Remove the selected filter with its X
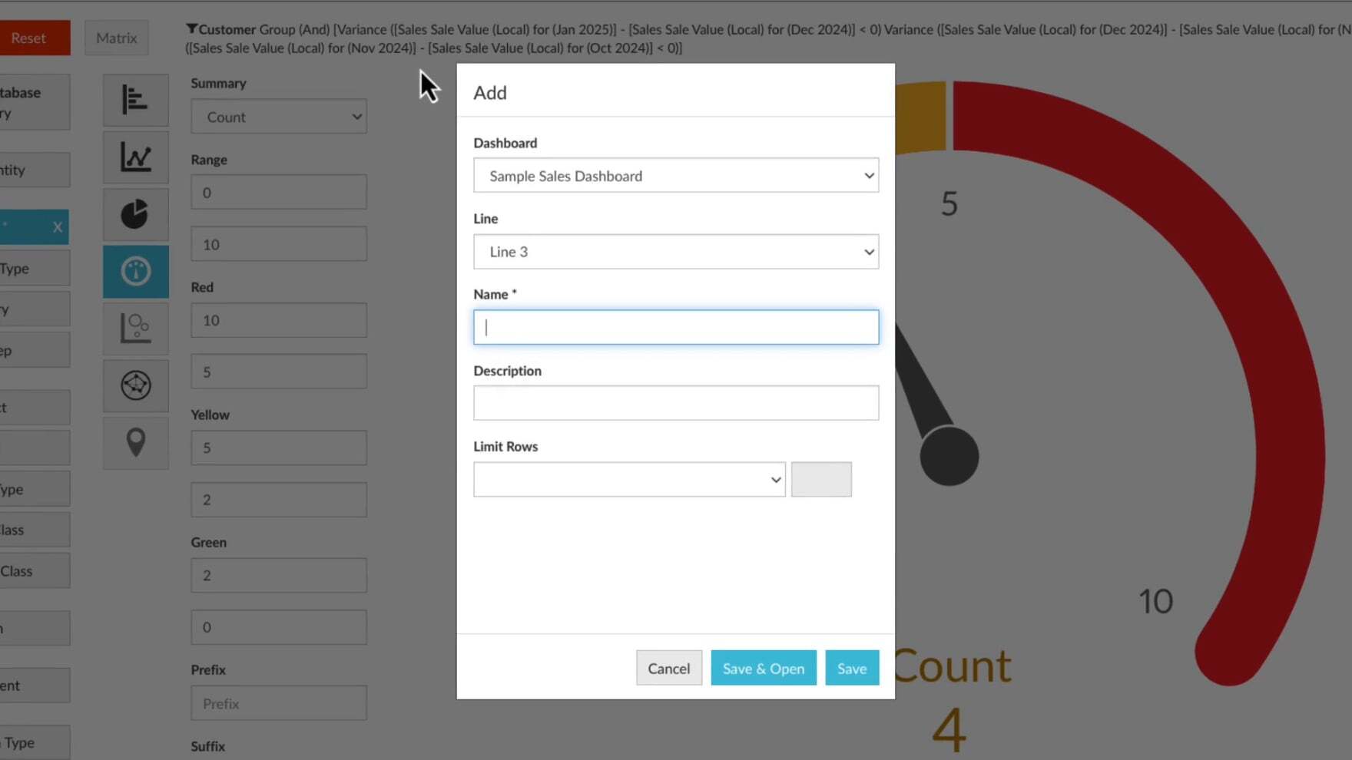Image resolution: width=1352 pixels, height=760 pixels. click(x=58, y=227)
